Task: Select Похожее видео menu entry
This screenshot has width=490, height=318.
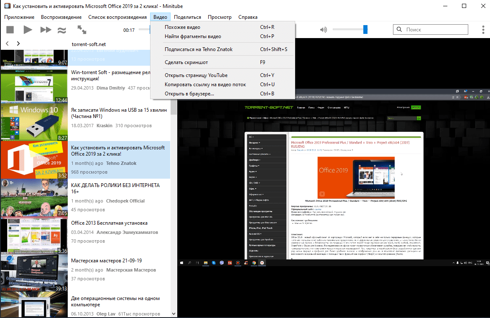Action: [222, 27]
